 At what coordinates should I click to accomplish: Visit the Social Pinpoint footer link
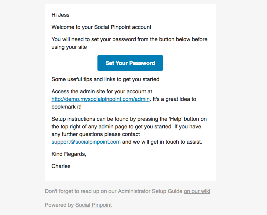point(93,205)
